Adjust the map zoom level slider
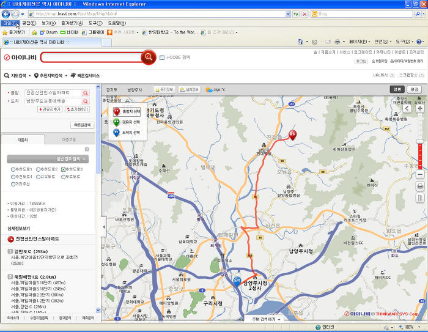This screenshot has width=428, height=332. [420, 141]
